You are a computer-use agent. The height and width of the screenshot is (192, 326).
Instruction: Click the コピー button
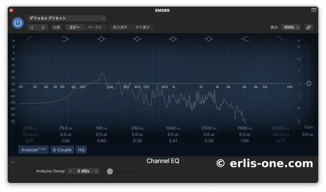click(x=74, y=27)
